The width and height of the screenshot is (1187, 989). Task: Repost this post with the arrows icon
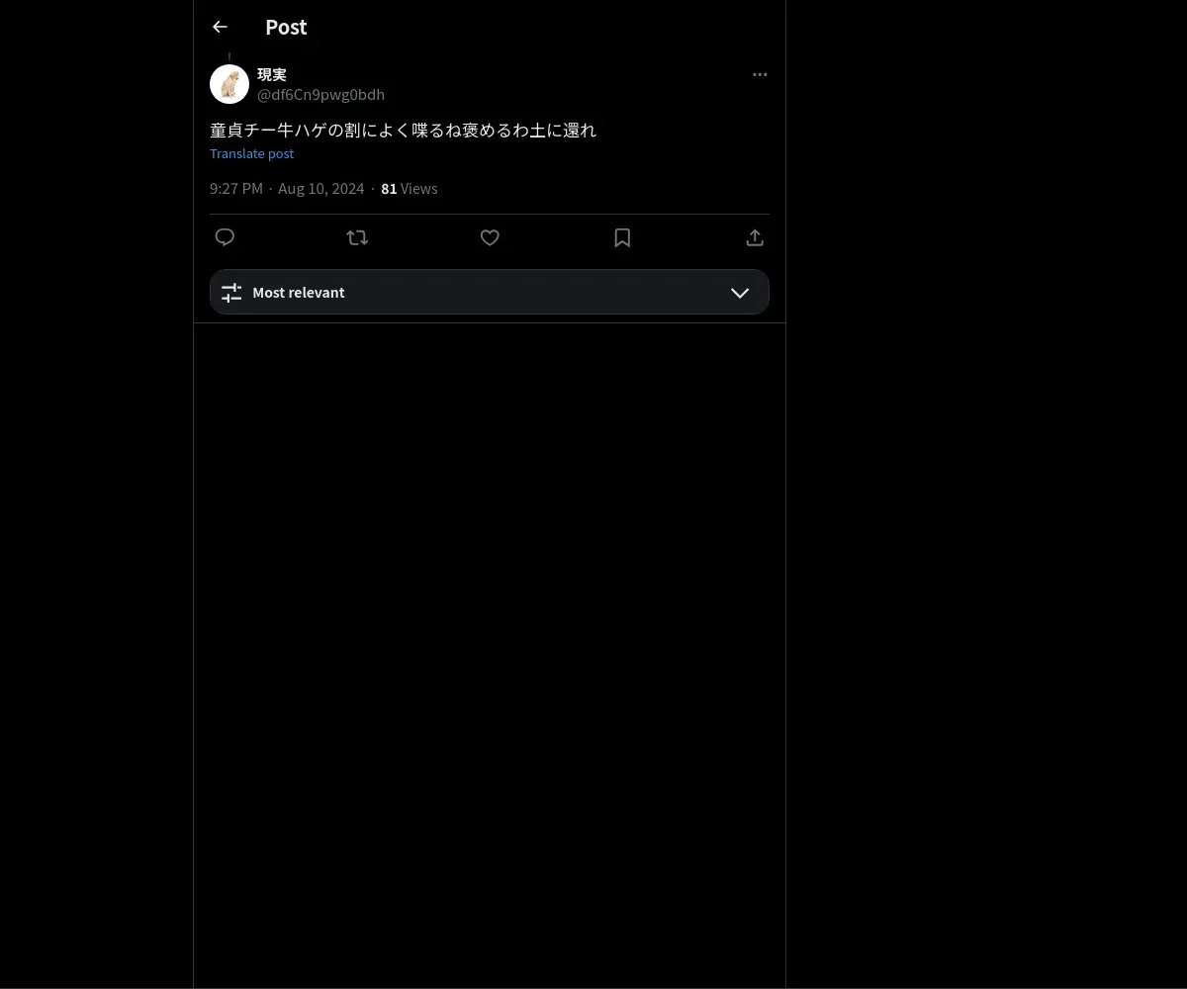pyautogui.click(x=357, y=237)
